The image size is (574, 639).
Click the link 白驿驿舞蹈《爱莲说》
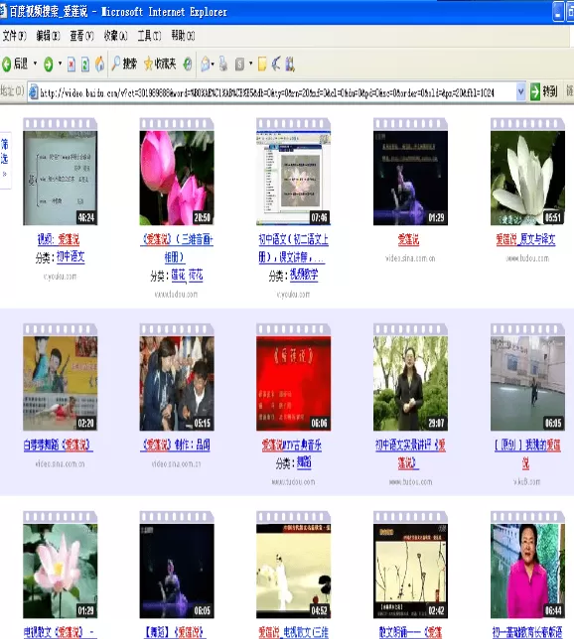pos(58,445)
